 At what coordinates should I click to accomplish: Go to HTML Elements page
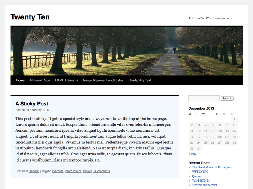tap(66, 80)
